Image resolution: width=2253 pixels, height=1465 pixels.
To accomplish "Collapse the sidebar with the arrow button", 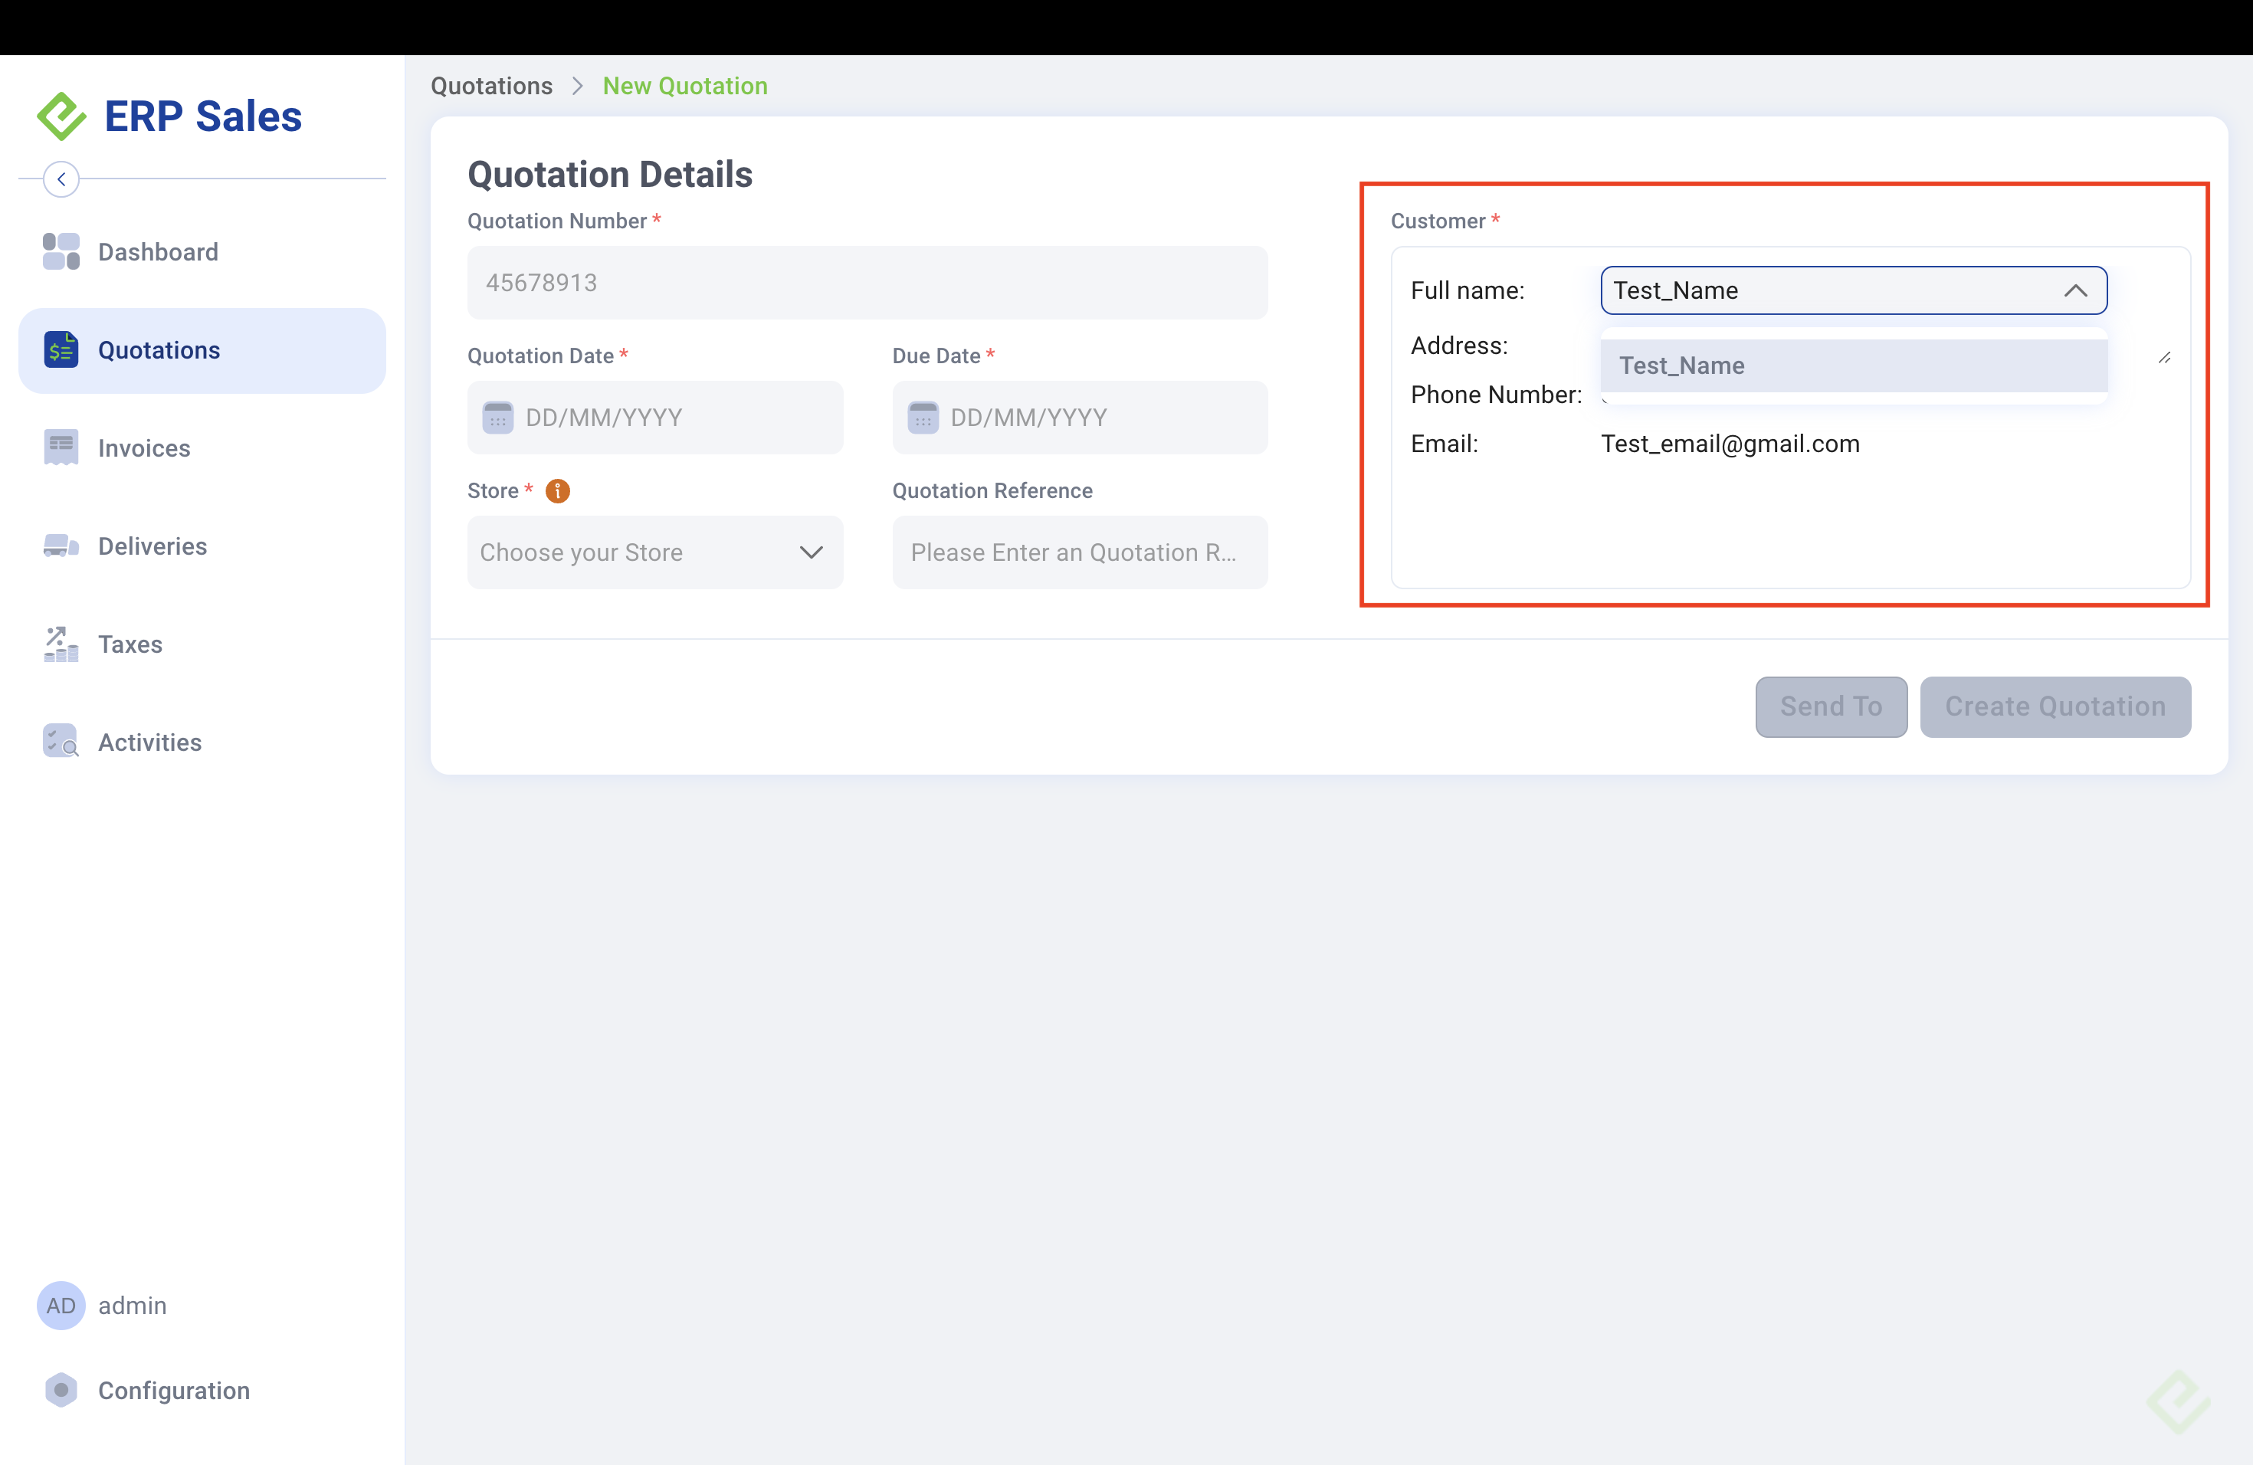I will 61,179.
